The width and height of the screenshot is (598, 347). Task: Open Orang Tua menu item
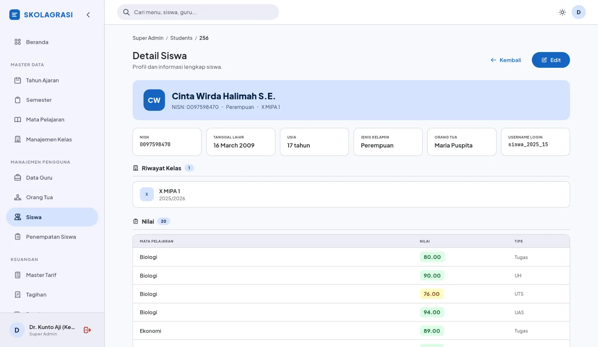pos(52,197)
